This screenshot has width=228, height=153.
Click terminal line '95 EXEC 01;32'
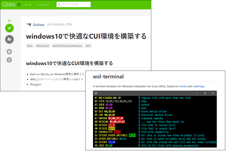point(103,146)
